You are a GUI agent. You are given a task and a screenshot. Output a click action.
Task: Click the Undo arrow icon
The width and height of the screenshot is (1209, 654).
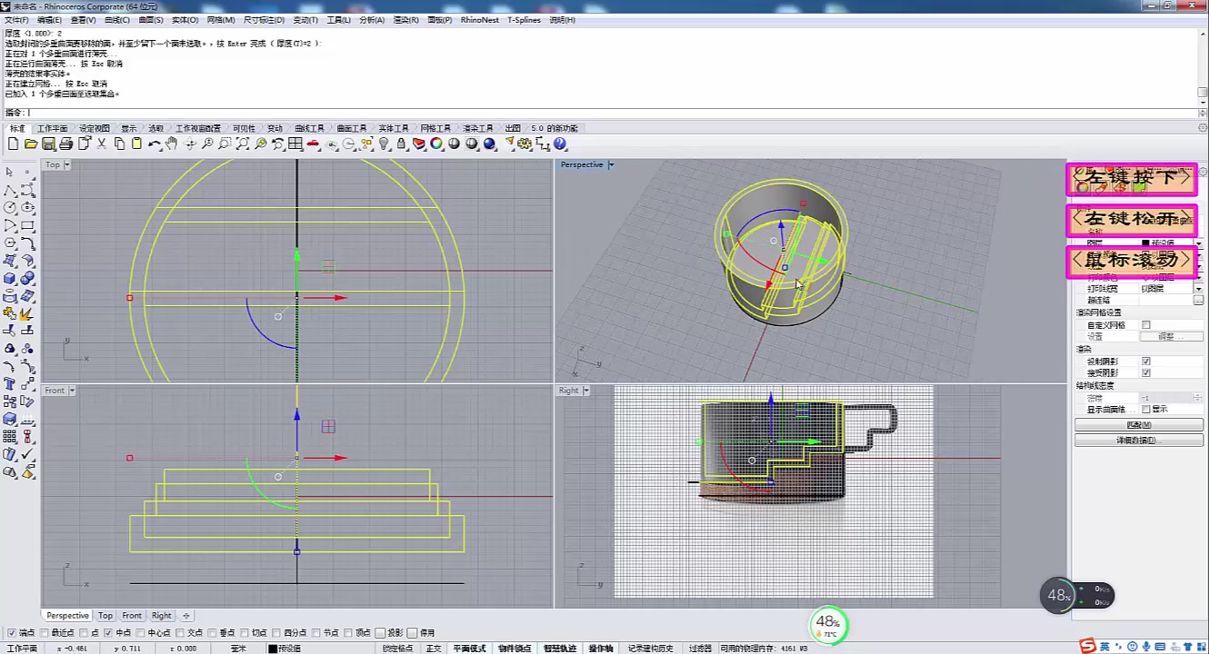click(x=155, y=144)
